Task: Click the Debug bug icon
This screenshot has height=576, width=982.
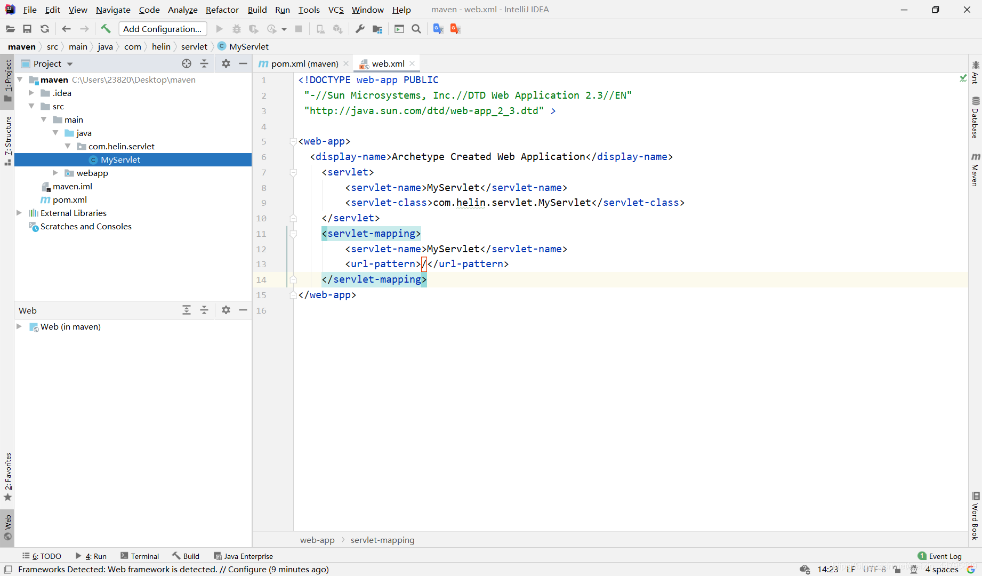Action: tap(237, 29)
